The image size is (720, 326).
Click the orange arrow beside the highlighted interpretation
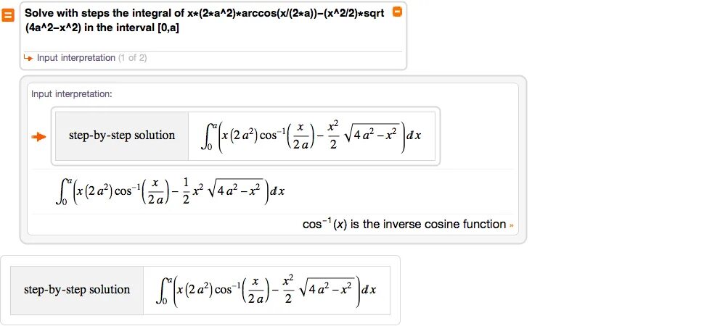[39, 136]
